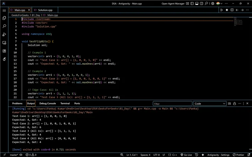This screenshot has height=157, width=252.
Task: Open the Explorer view in the activity bar
Action: tap(4, 18)
